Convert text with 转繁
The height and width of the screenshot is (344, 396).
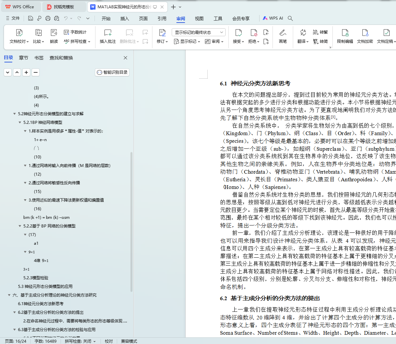pyautogui.click(x=320, y=32)
